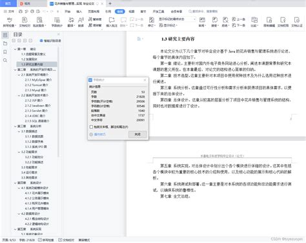Close the 字数统计 dialog with its X

(x=145, y=80)
